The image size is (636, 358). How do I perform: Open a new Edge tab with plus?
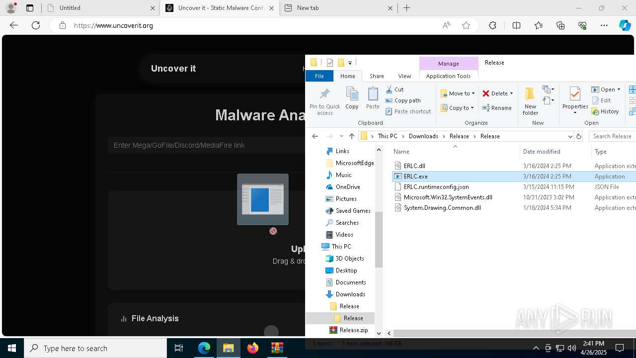pyautogui.click(x=407, y=8)
